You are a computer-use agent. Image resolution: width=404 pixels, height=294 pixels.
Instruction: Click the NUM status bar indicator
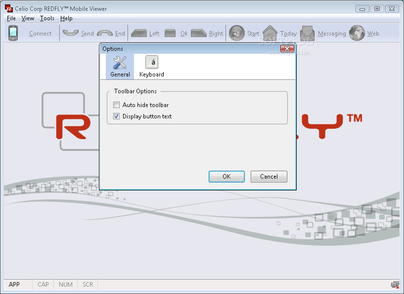65,285
